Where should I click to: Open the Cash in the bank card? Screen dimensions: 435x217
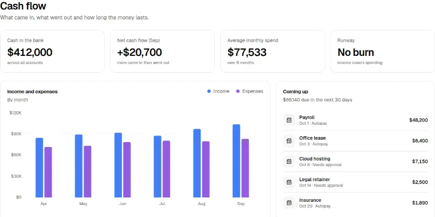coord(52,51)
